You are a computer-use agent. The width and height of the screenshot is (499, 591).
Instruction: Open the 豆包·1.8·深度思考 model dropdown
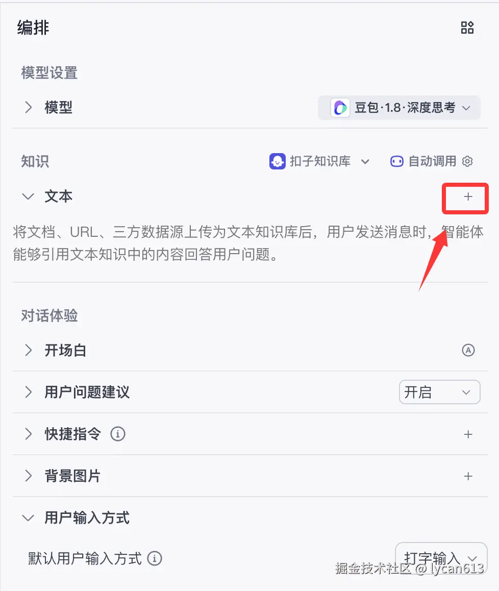(x=399, y=108)
